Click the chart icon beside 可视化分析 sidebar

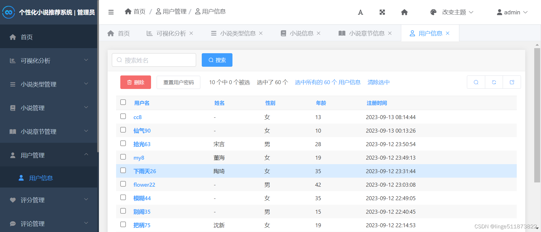click(13, 61)
